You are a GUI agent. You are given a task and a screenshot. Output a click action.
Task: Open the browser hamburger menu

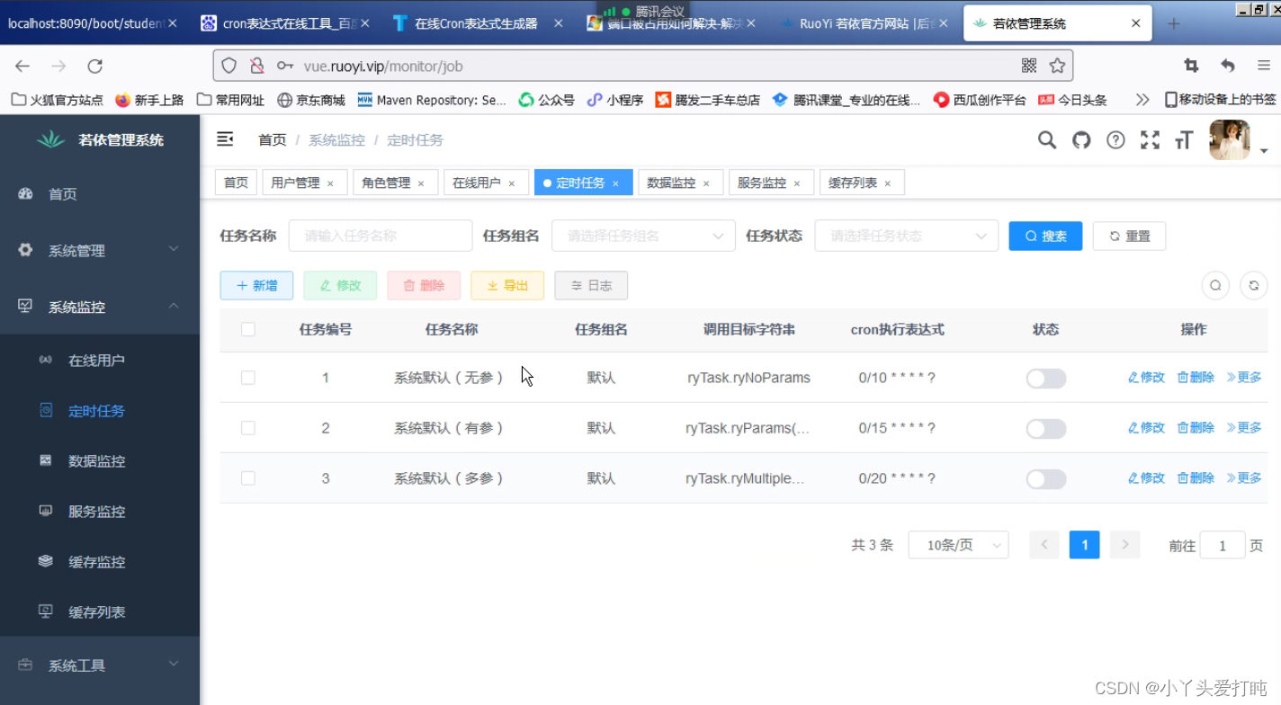coord(1264,66)
